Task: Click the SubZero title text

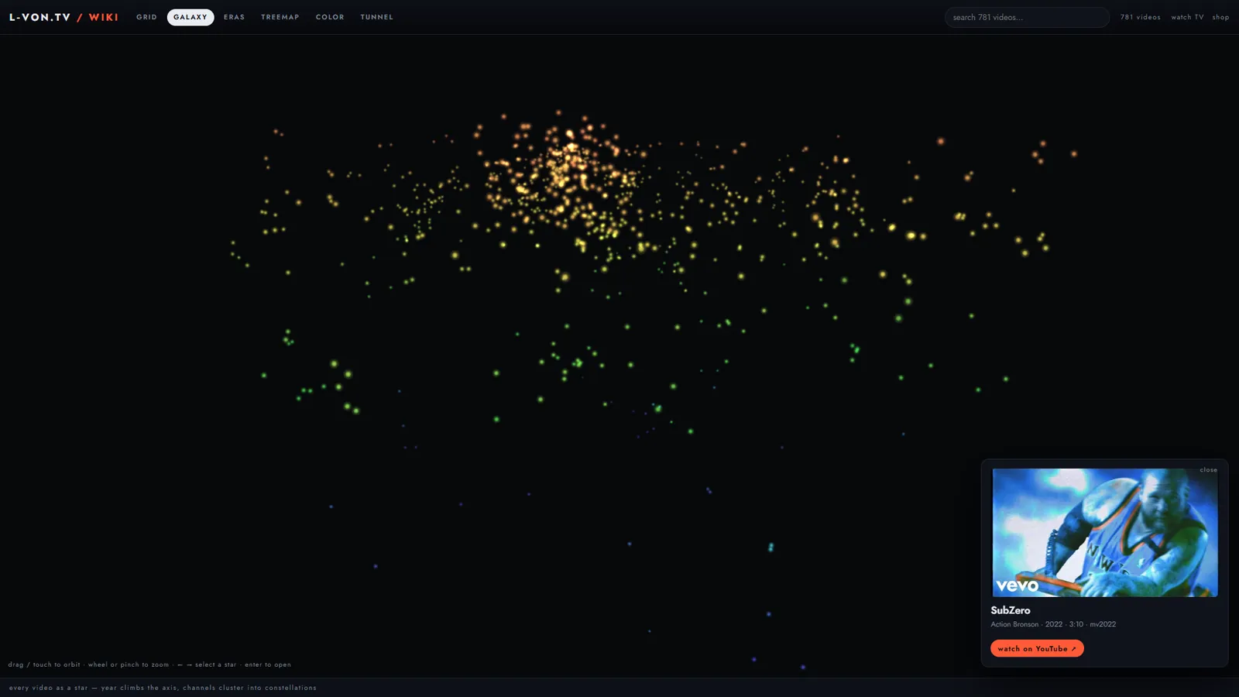Action: pos(1011,610)
